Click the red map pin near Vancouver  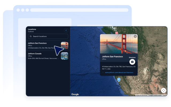click(116, 33)
